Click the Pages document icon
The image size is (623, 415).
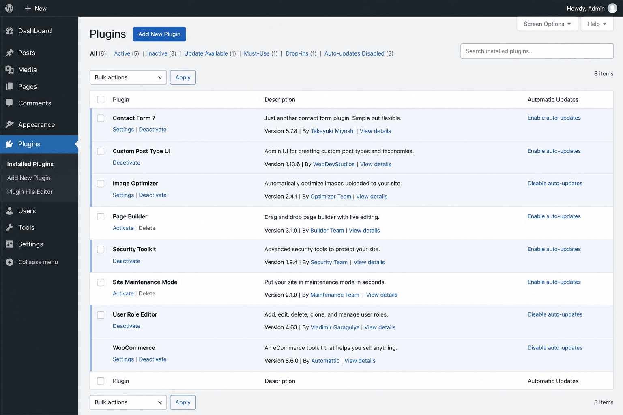pos(10,86)
